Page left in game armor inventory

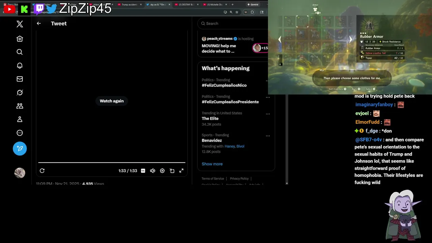(x=279, y=39)
